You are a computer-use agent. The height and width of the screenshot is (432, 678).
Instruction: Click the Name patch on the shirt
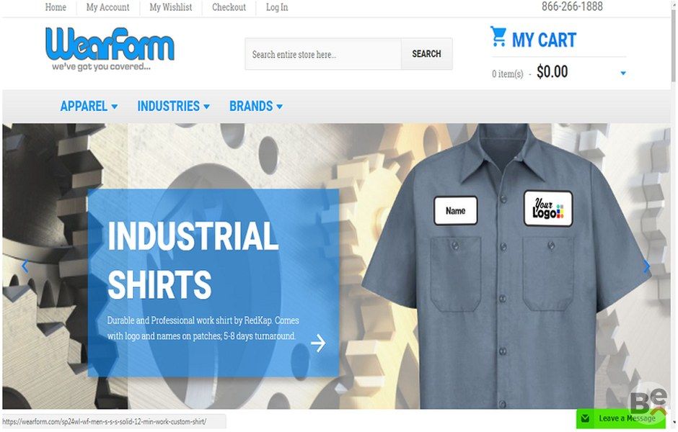pyautogui.click(x=455, y=211)
